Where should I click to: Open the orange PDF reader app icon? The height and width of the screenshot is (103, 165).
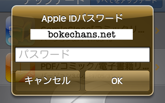click(x=20, y=67)
